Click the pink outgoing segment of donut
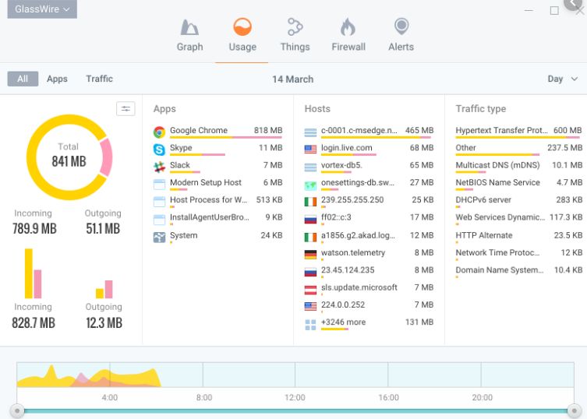 [x=107, y=157]
